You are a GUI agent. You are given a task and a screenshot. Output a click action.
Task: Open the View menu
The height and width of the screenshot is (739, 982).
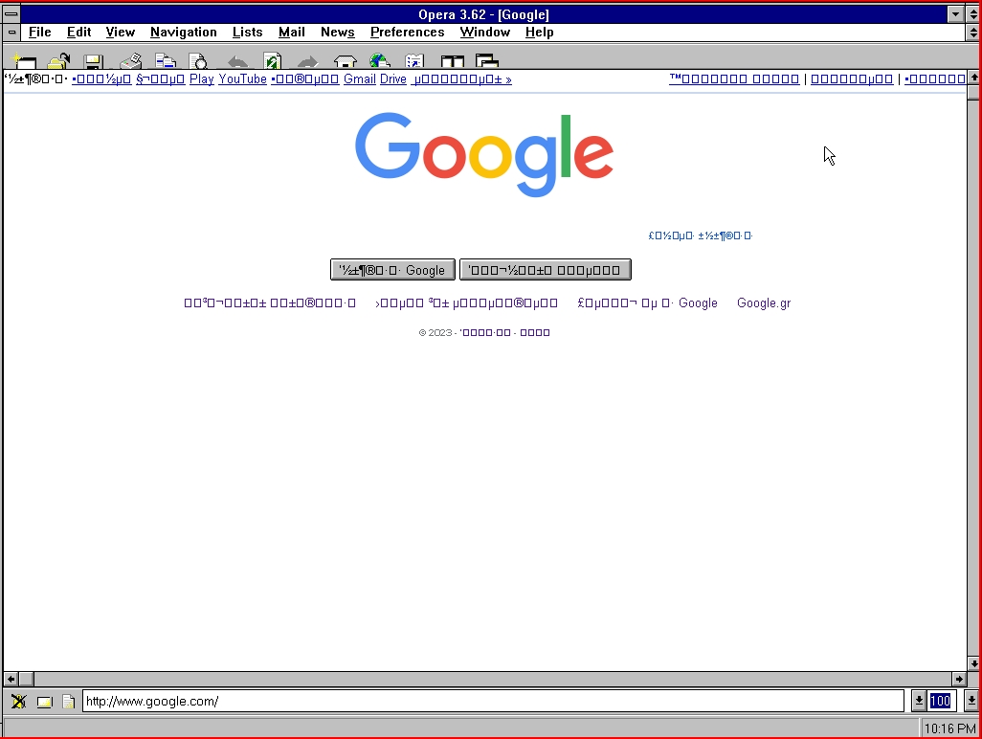pos(121,32)
